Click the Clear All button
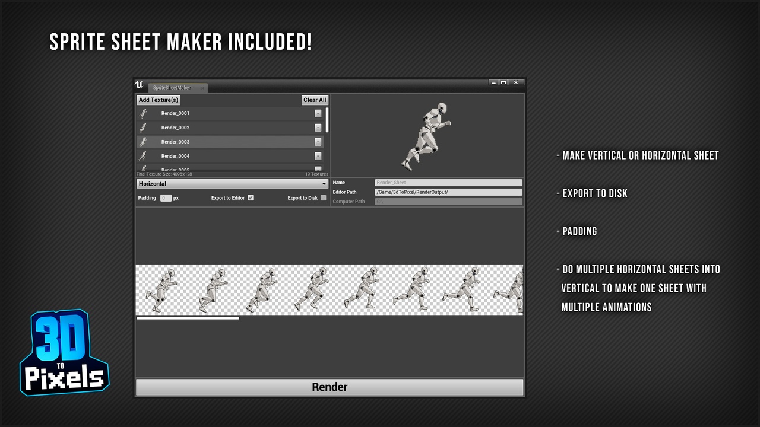 315,100
